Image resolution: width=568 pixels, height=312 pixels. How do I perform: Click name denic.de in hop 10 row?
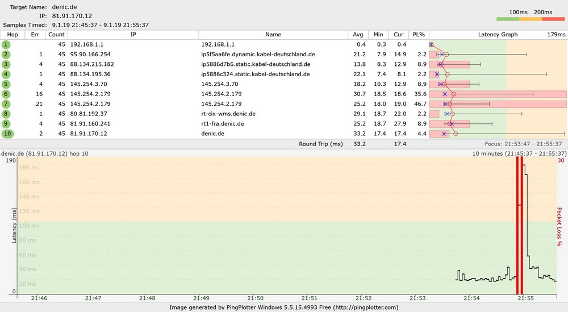tap(212, 134)
